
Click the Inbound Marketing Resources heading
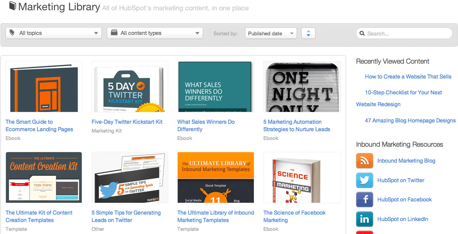(x=399, y=144)
